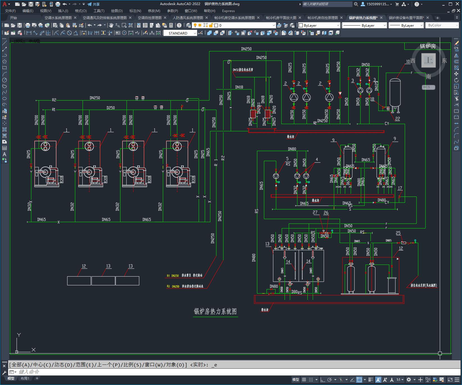The height and width of the screenshot is (385, 462).
Task: Toggle 2D object snap in status bar
Action: click(359, 380)
